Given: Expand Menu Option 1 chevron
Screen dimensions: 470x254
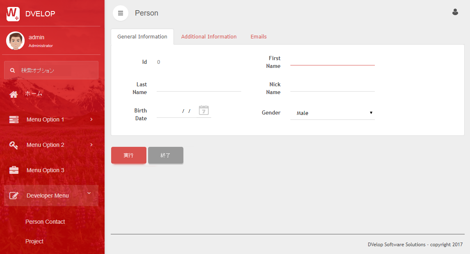Looking at the screenshot, I should click(91, 119).
